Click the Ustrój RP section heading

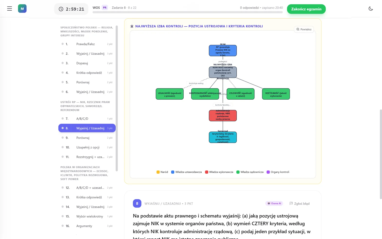(85, 106)
